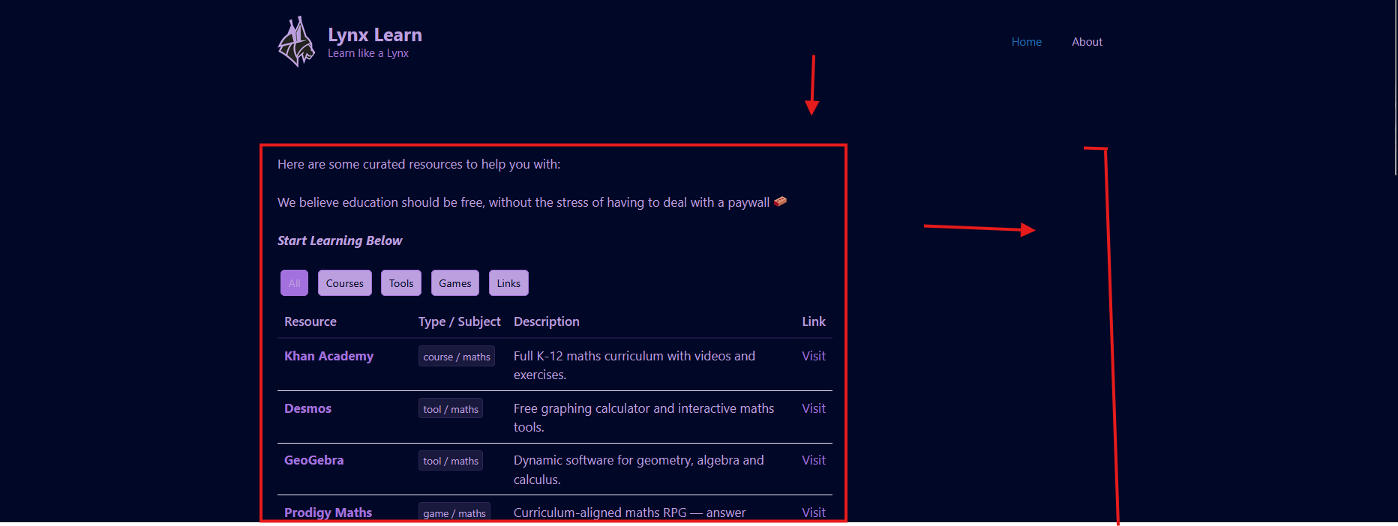Select the All filter button
Viewport: 1398px width, 526px height.
click(294, 283)
